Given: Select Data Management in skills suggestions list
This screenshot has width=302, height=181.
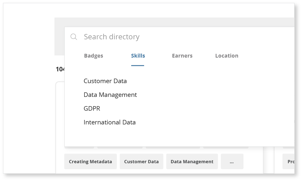Looking at the screenshot, I should pos(110,95).
